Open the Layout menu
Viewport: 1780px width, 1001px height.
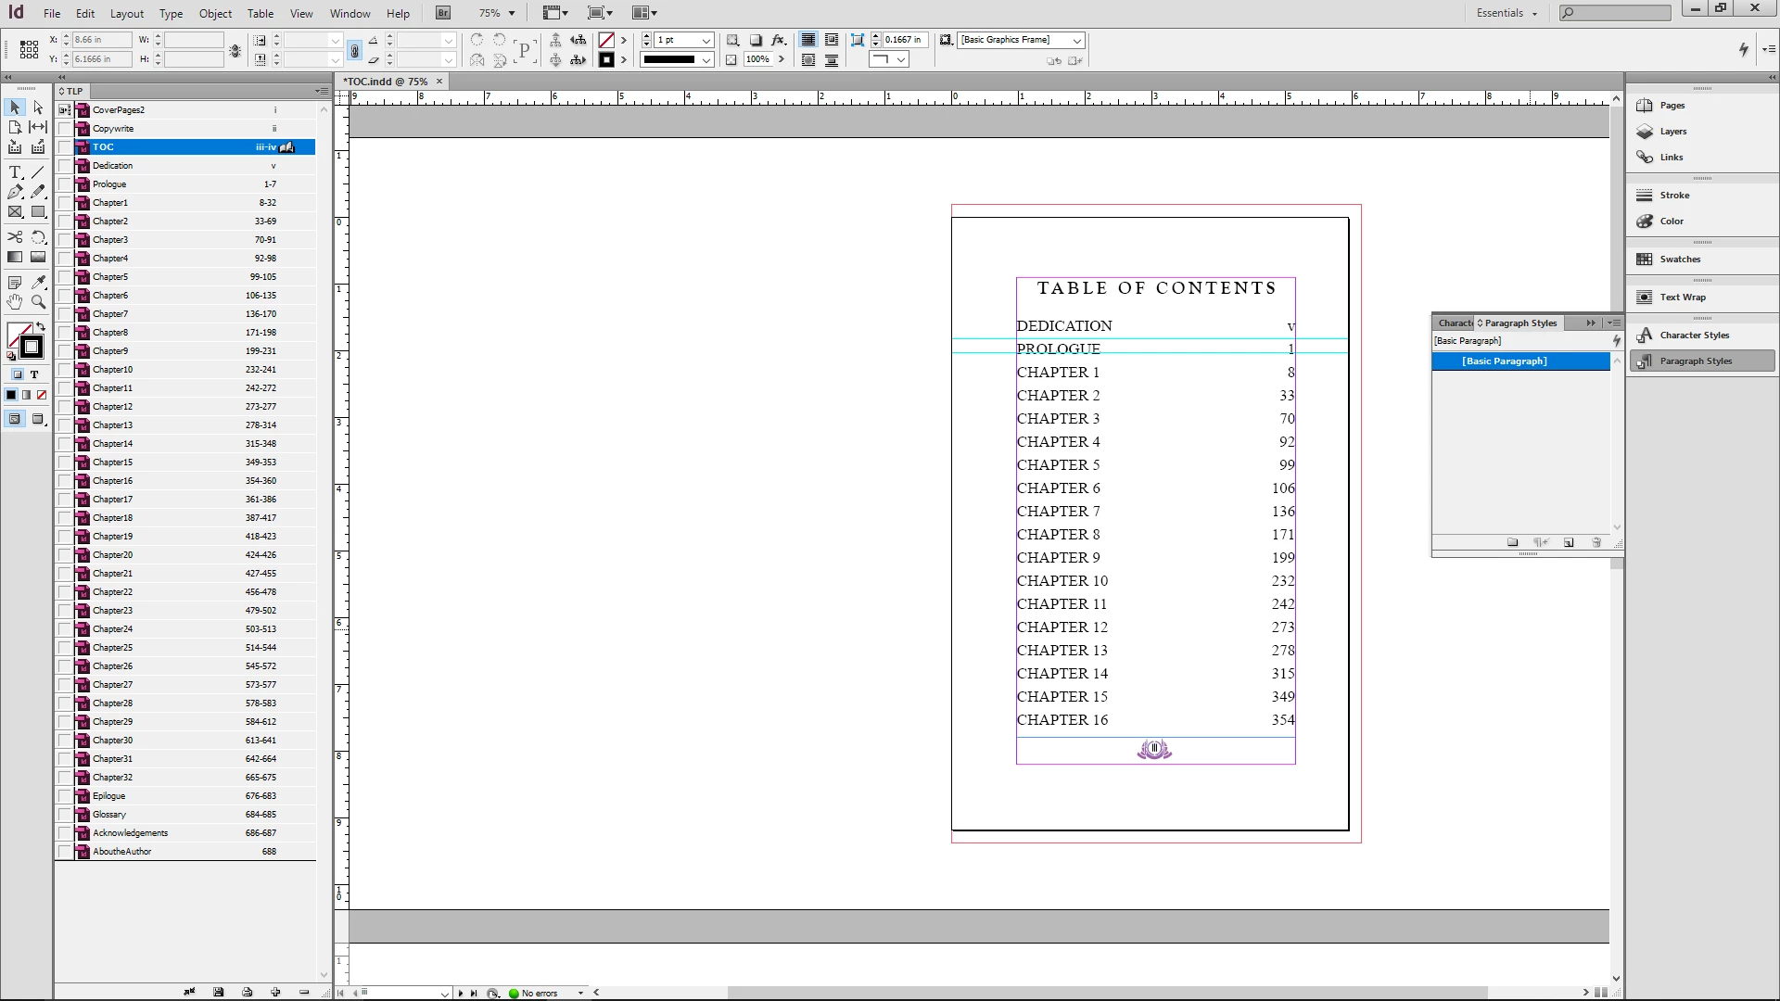[x=126, y=13]
